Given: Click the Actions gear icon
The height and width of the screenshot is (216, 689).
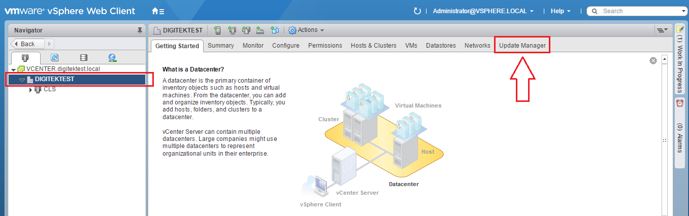Looking at the screenshot, I should (x=292, y=30).
